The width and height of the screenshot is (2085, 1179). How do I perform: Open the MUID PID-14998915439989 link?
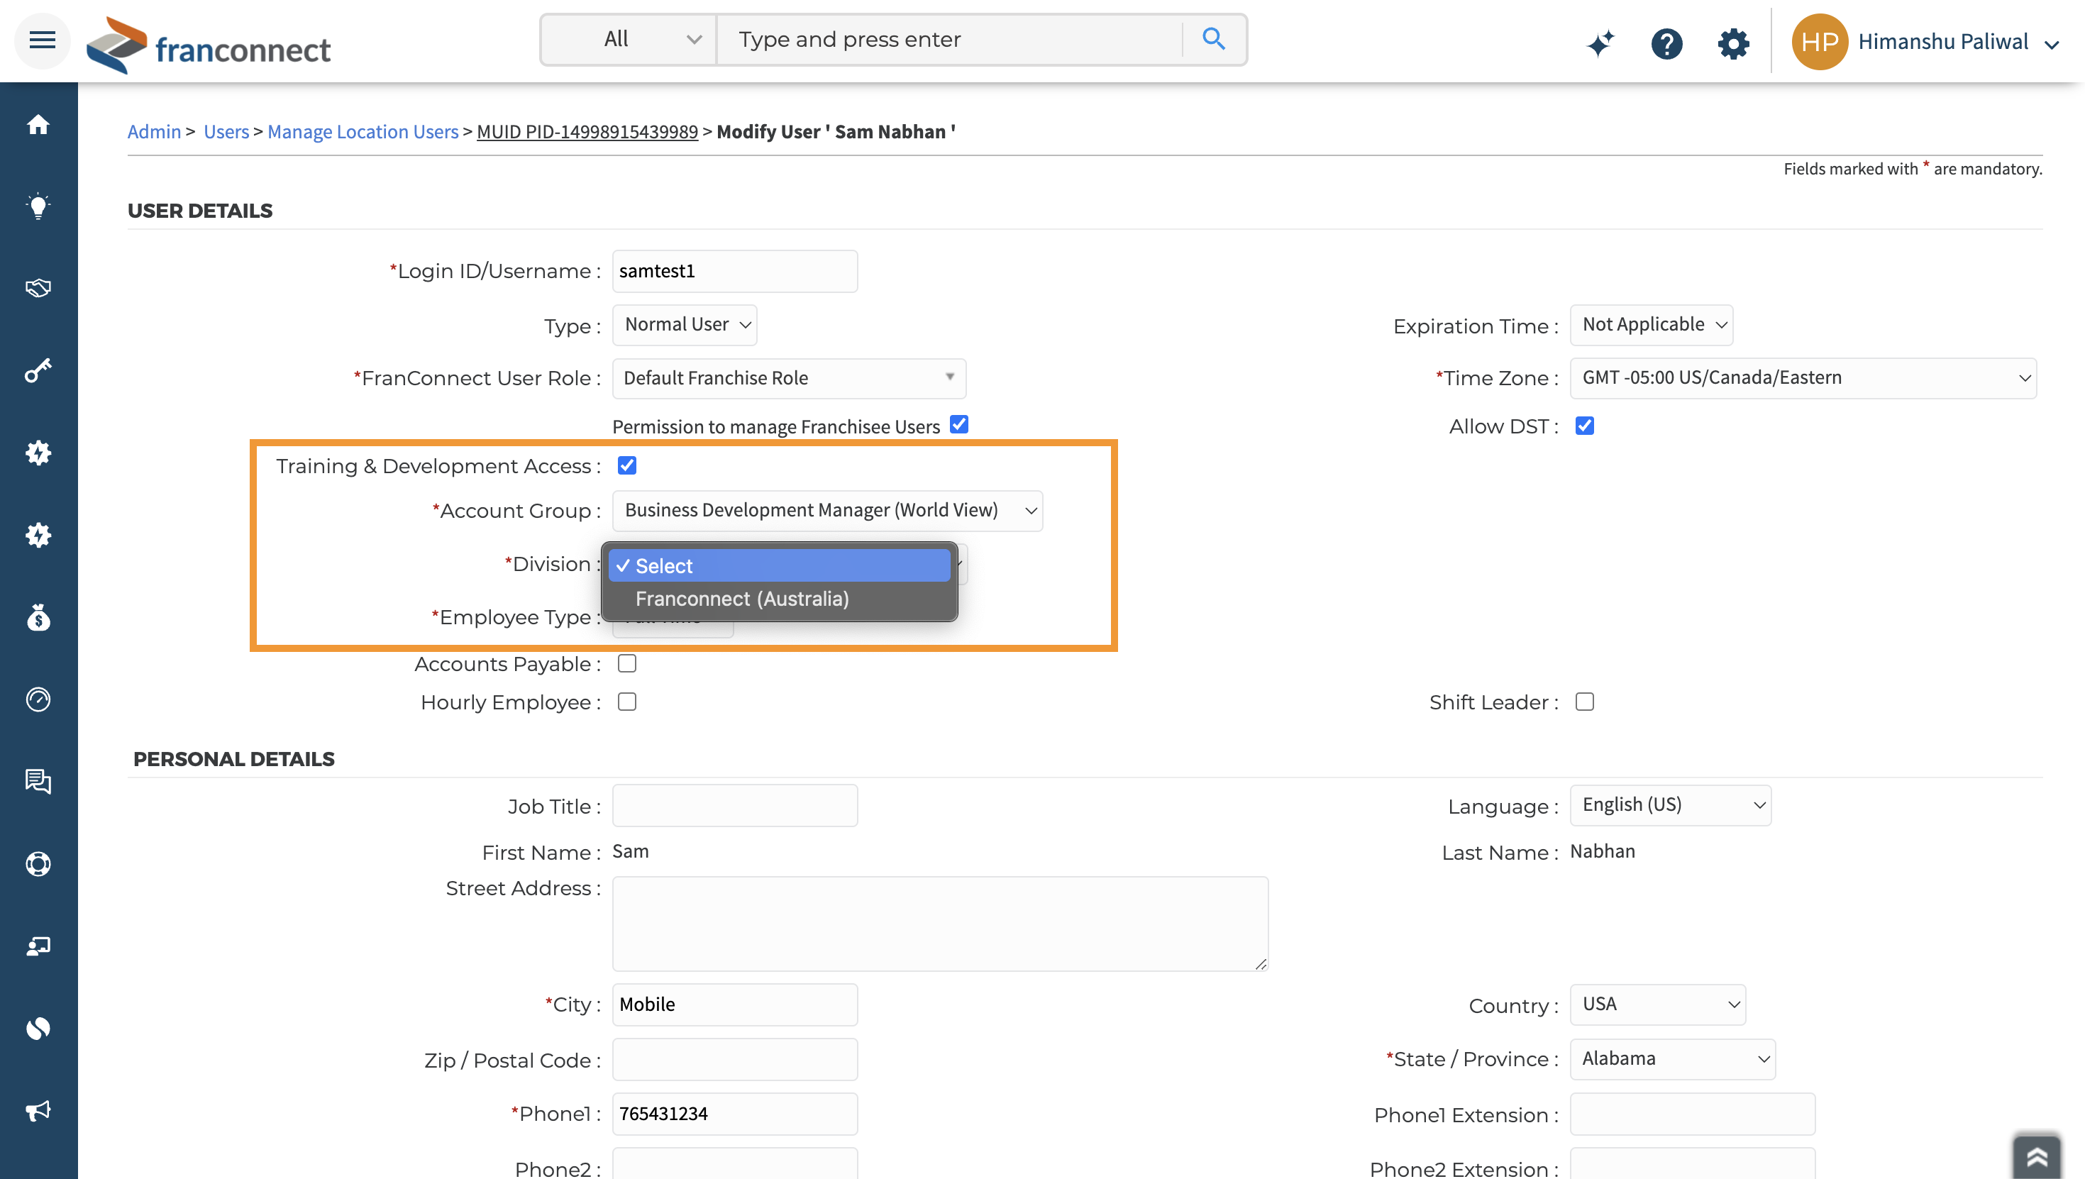pos(587,131)
